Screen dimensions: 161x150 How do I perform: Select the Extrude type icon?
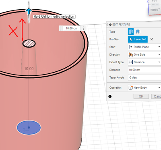pos(131,32)
